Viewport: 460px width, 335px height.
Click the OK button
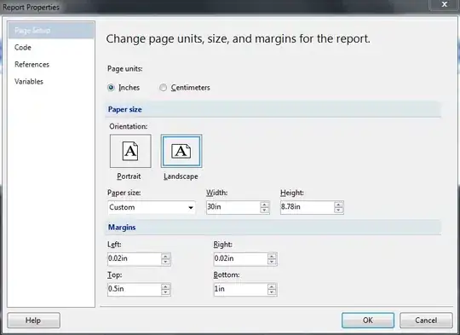point(368,320)
